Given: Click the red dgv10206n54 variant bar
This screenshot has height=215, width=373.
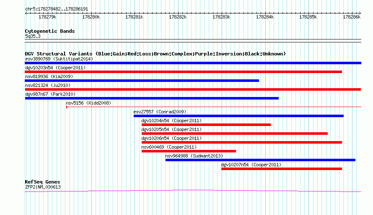Looking at the screenshot, I should pyautogui.click(x=242, y=142).
